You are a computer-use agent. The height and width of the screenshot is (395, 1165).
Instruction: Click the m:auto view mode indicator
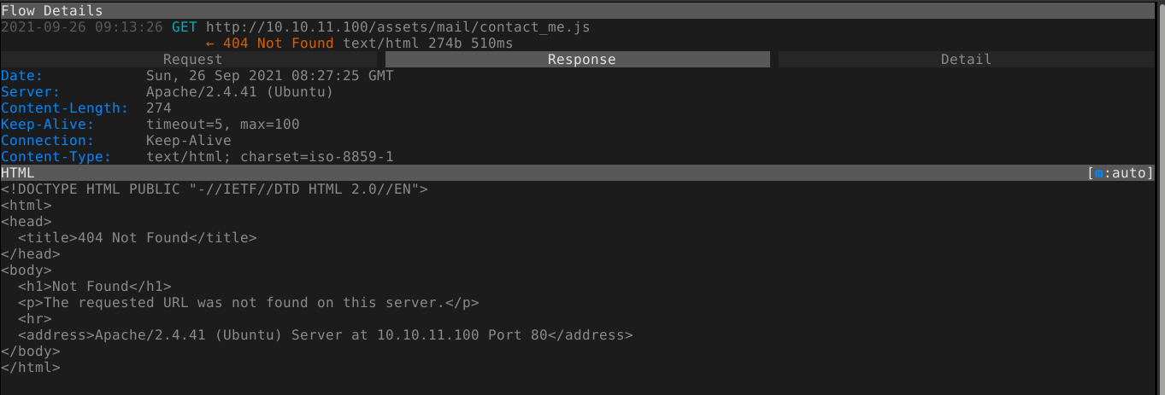point(1121,173)
